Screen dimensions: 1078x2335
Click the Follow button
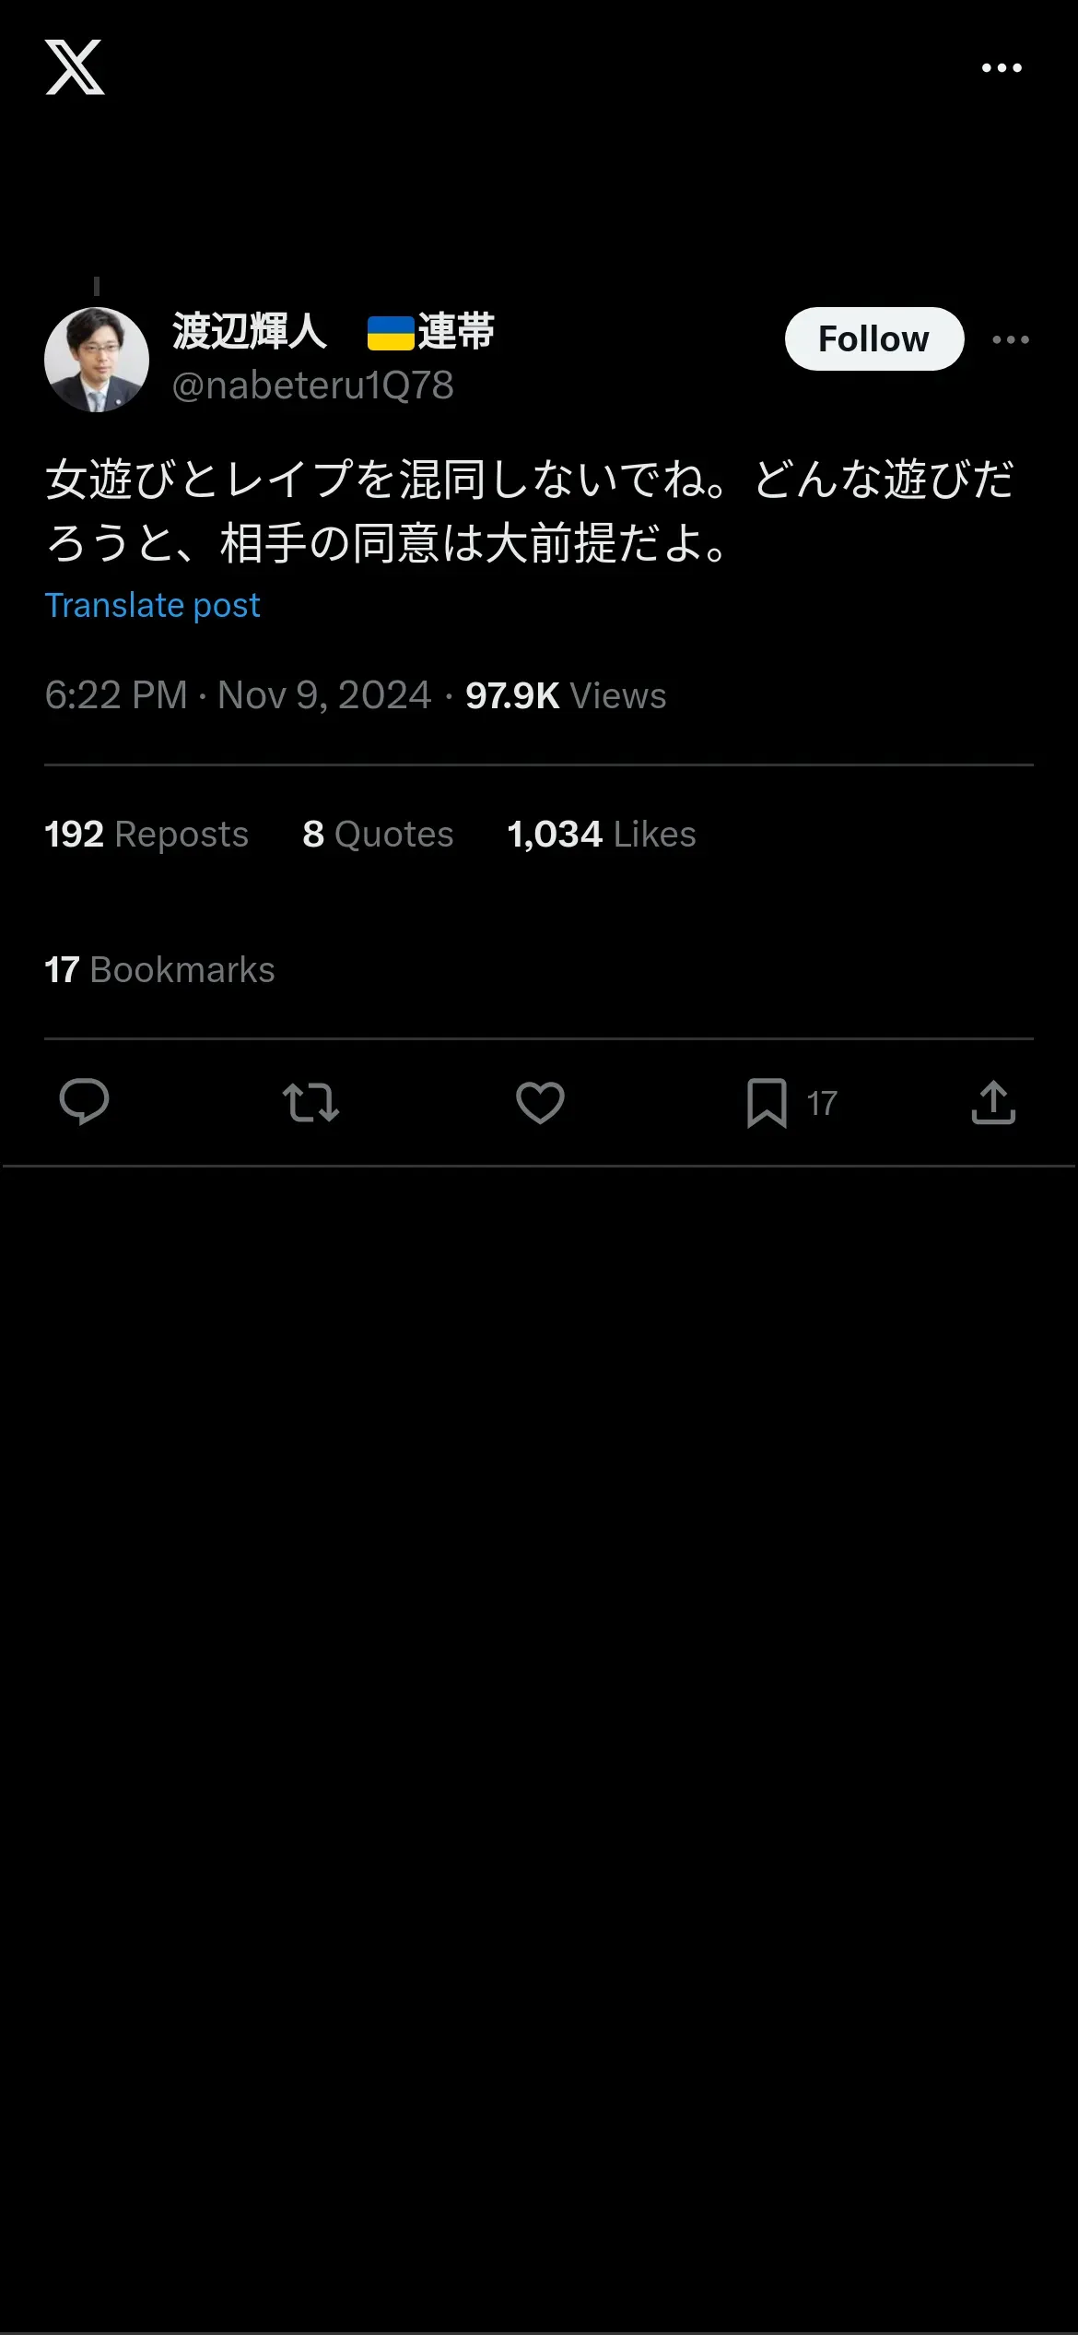pyautogui.click(x=873, y=339)
